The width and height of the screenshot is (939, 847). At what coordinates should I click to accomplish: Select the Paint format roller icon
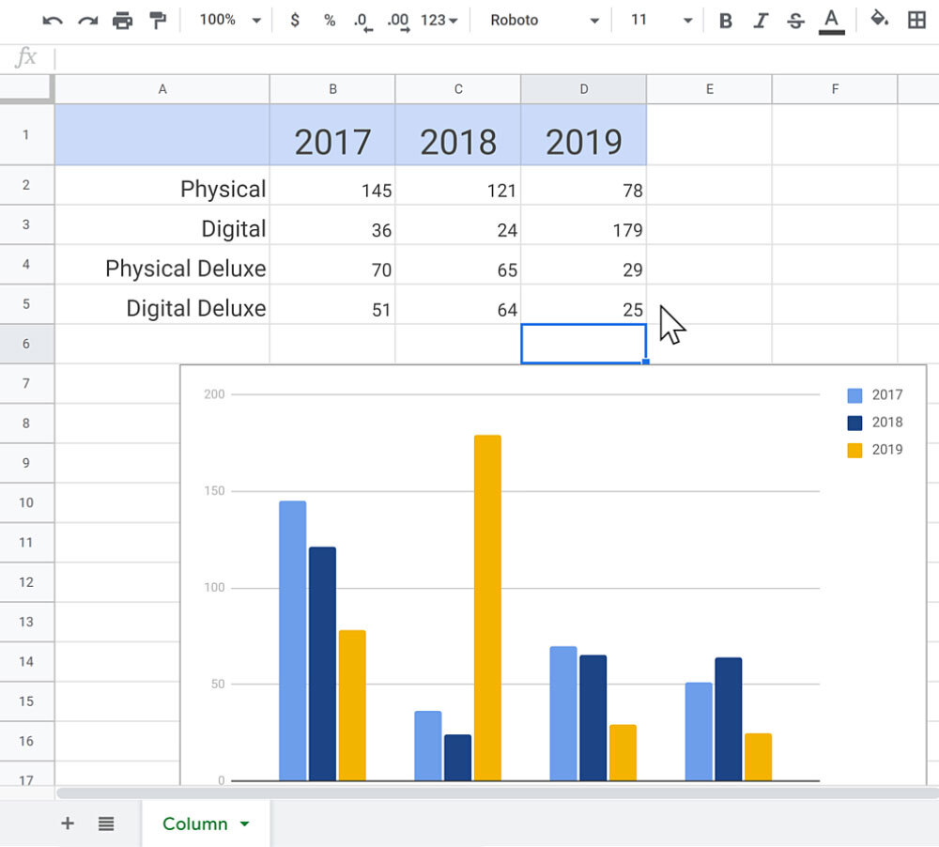click(158, 21)
